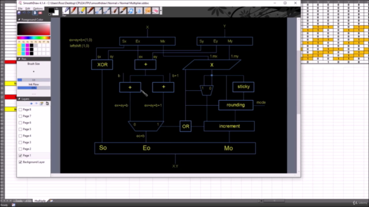Click the new layer folder icon
This screenshot has width=369, height=207.
[42, 103]
